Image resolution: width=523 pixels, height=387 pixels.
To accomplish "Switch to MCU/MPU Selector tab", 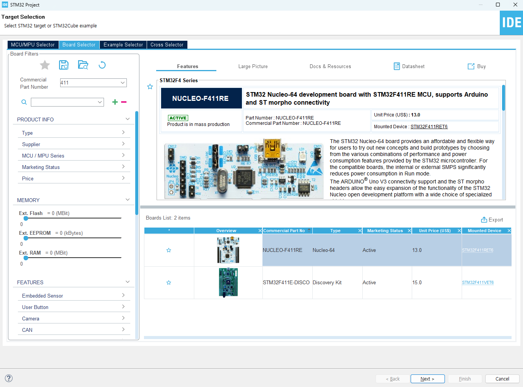I will coord(33,45).
